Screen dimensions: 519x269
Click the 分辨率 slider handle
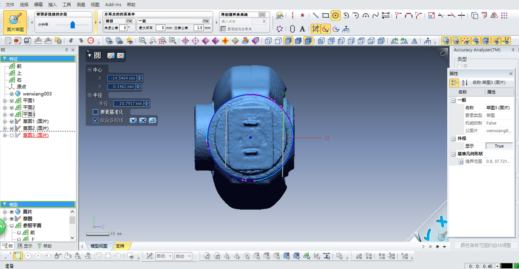[x=72, y=25]
